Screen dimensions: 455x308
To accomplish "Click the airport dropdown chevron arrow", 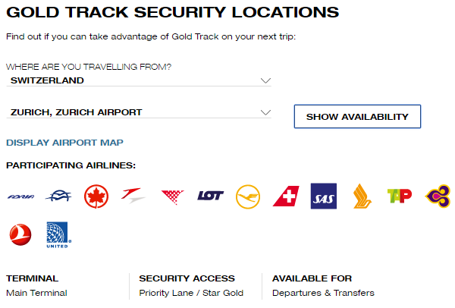I will tap(265, 112).
